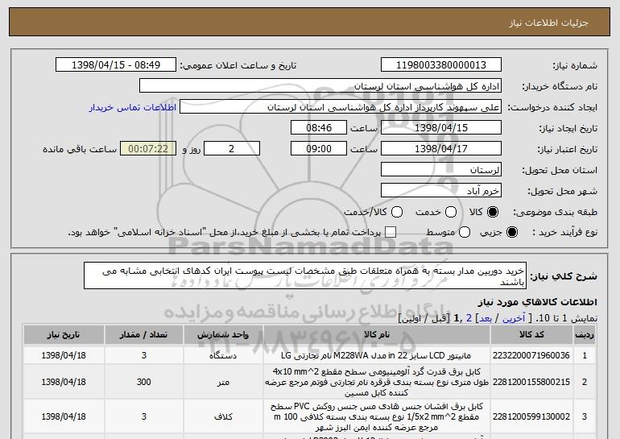Select the کالا radio button
The height and width of the screenshot is (439, 620).
(x=493, y=213)
